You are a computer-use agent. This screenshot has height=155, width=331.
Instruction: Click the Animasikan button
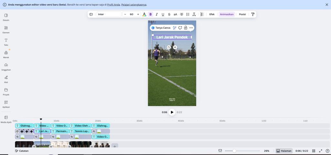coord(227,14)
